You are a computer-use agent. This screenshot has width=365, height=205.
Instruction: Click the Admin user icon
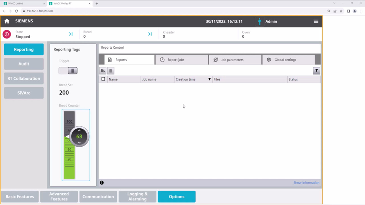pos(259,22)
